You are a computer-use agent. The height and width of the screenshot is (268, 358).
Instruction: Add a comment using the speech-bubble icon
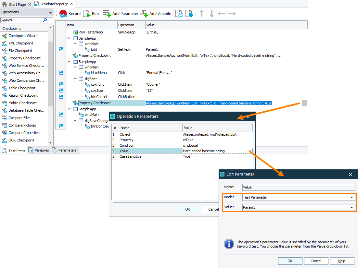coord(179,13)
